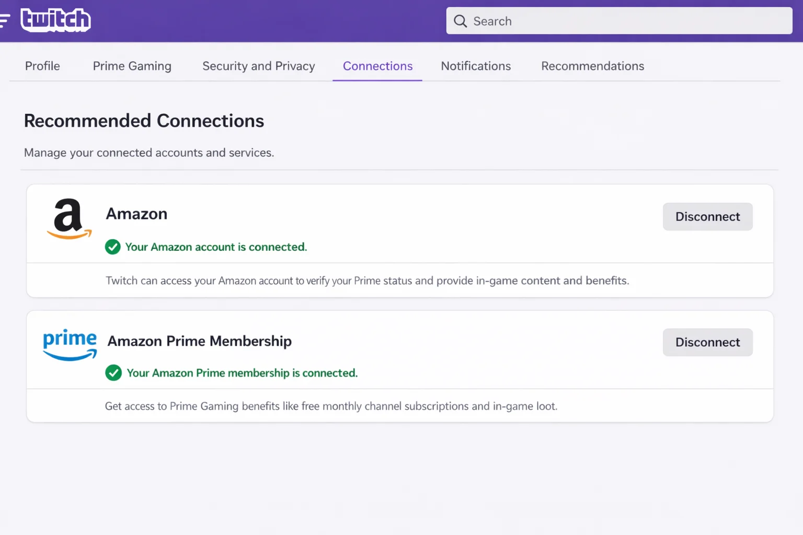Click the Prime logo icon
803x535 pixels.
(x=70, y=344)
